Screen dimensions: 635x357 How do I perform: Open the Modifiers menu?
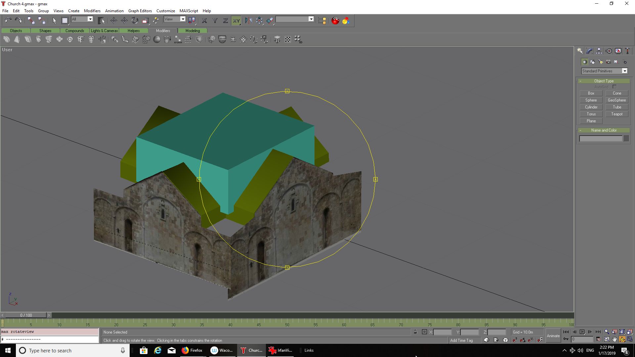click(x=92, y=11)
